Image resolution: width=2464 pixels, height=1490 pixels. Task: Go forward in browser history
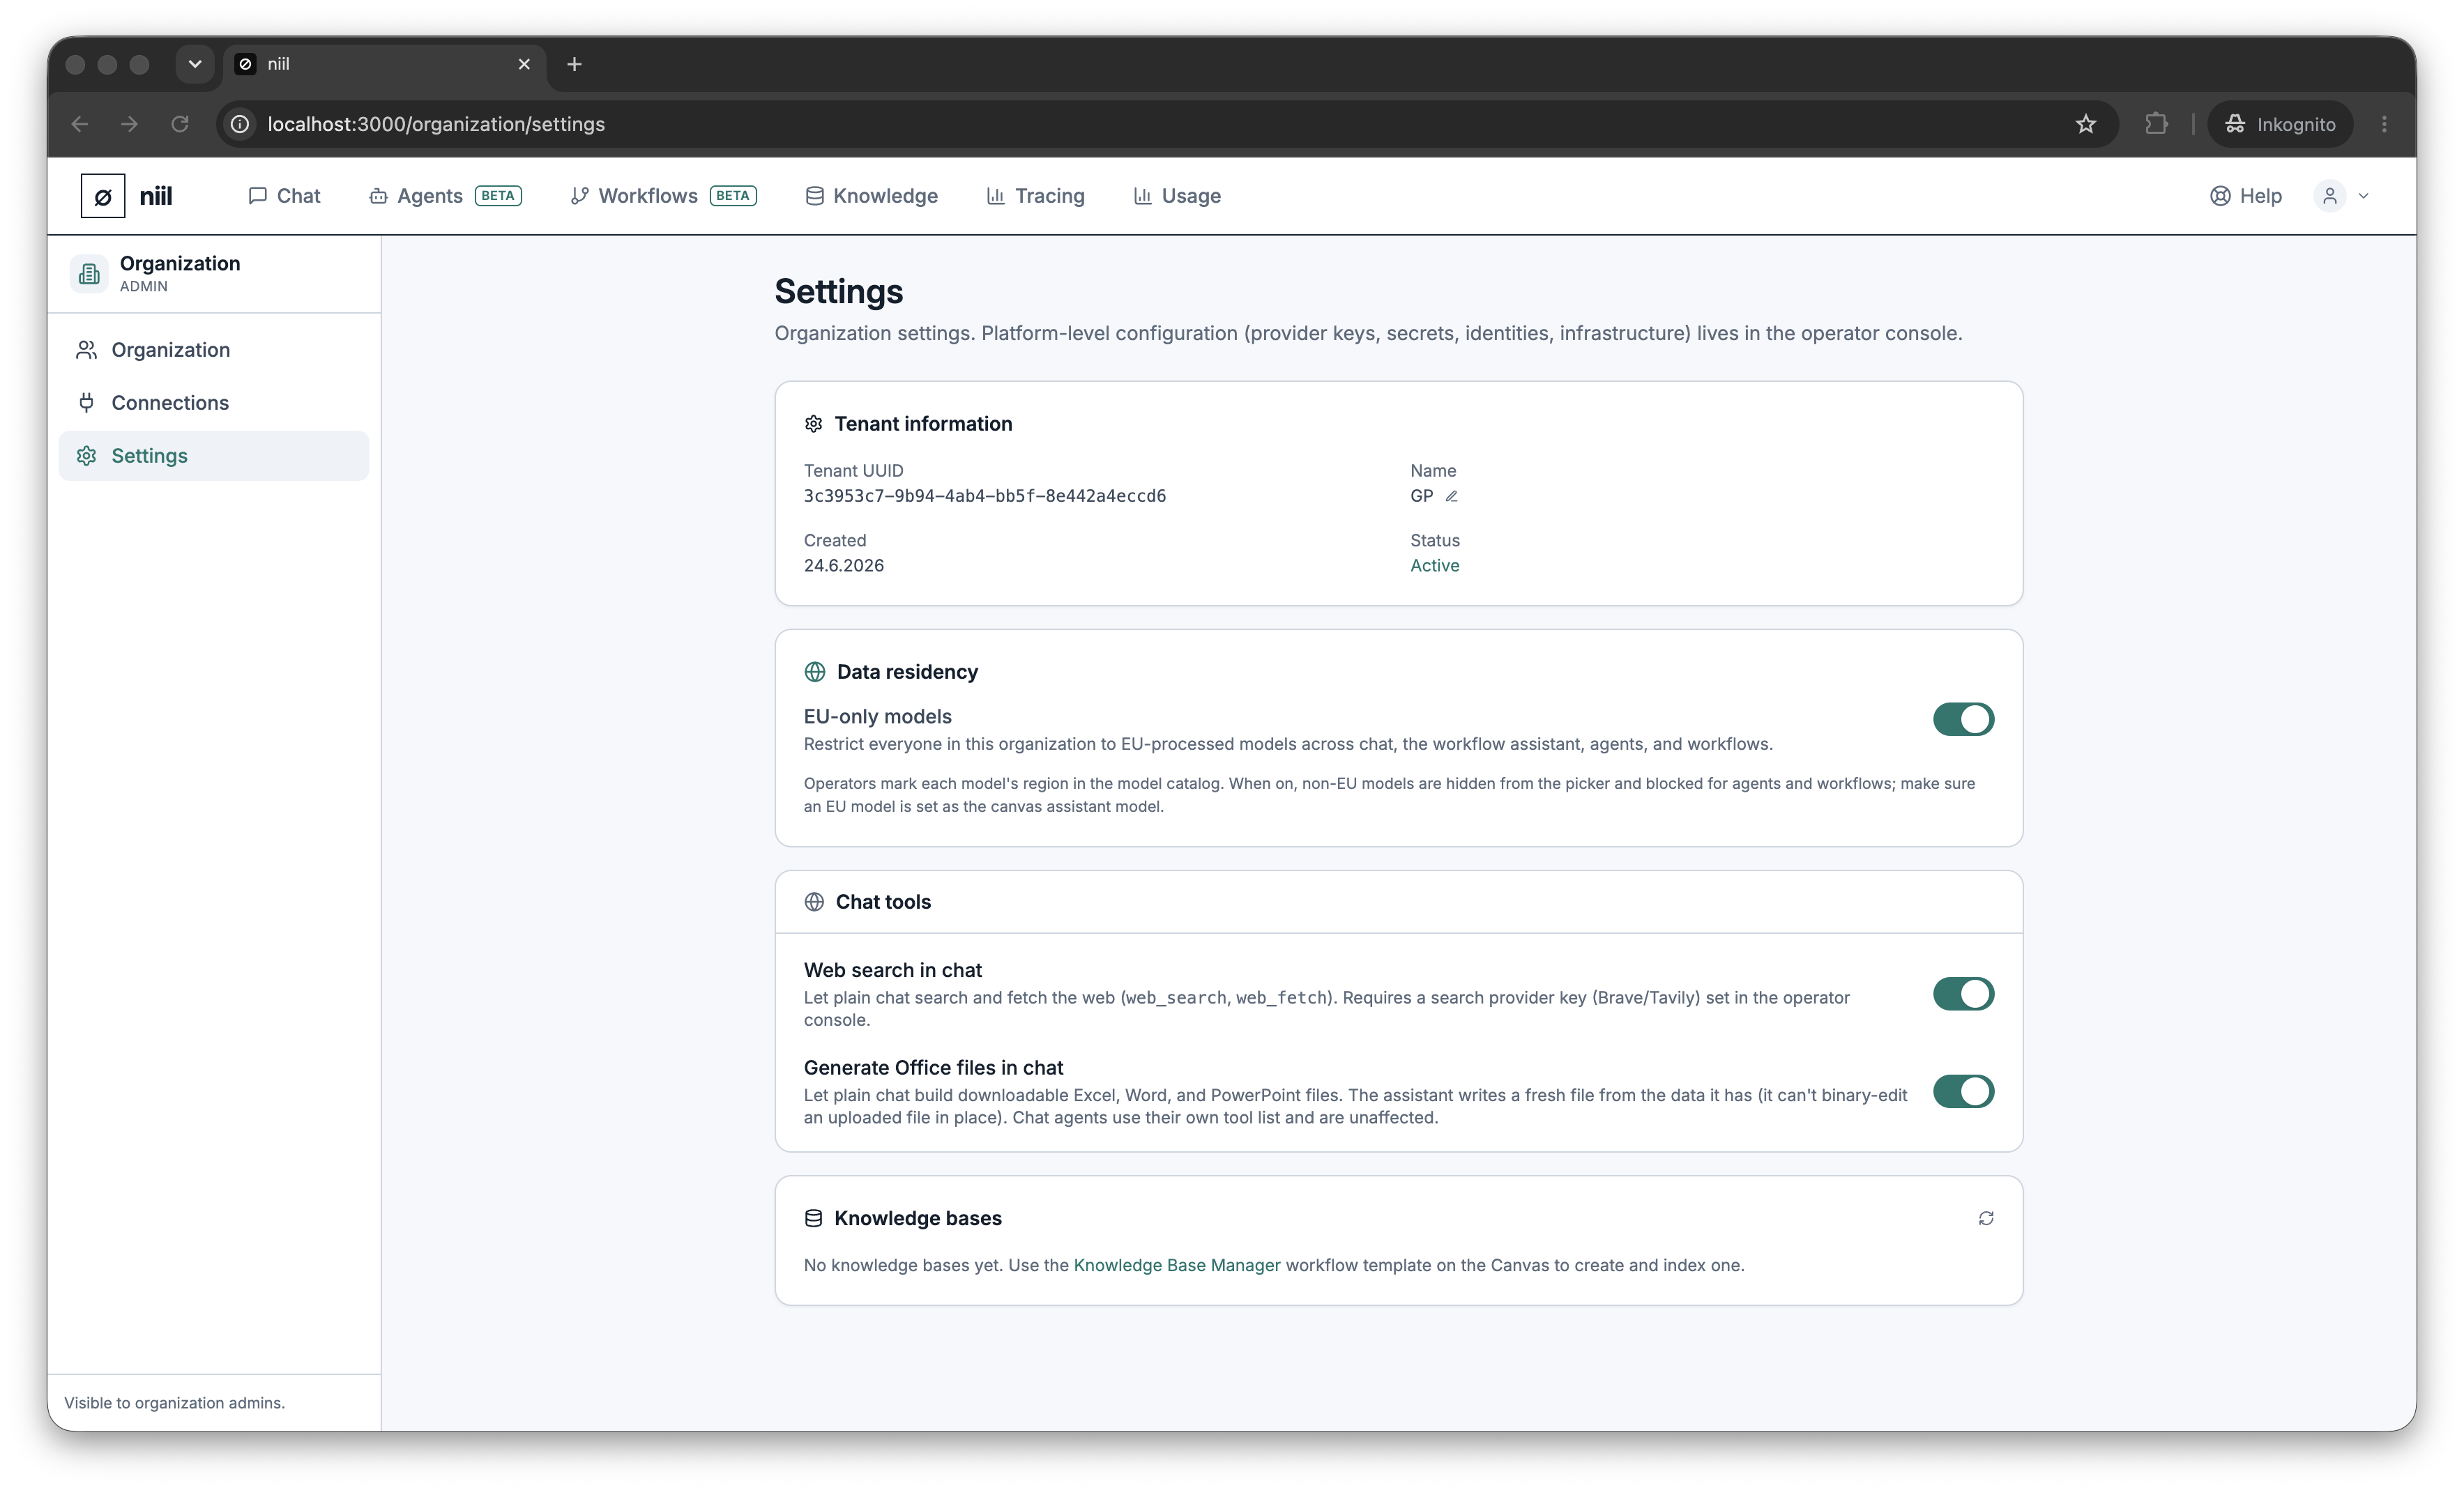[x=129, y=124]
